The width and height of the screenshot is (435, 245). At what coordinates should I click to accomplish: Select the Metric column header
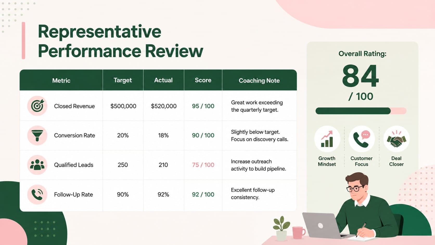click(x=61, y=80)
